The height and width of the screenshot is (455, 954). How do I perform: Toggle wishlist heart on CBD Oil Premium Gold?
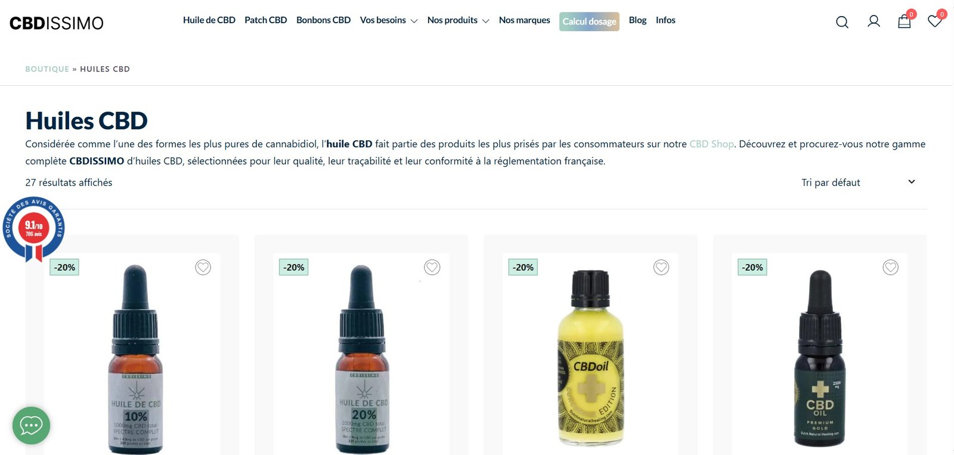pos(891,267)
